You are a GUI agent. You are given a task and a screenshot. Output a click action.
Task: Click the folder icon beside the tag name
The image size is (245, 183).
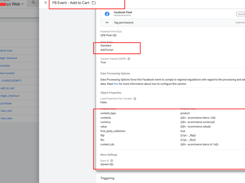94,3
